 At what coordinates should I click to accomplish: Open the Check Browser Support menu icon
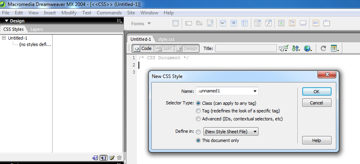[283, 48]
